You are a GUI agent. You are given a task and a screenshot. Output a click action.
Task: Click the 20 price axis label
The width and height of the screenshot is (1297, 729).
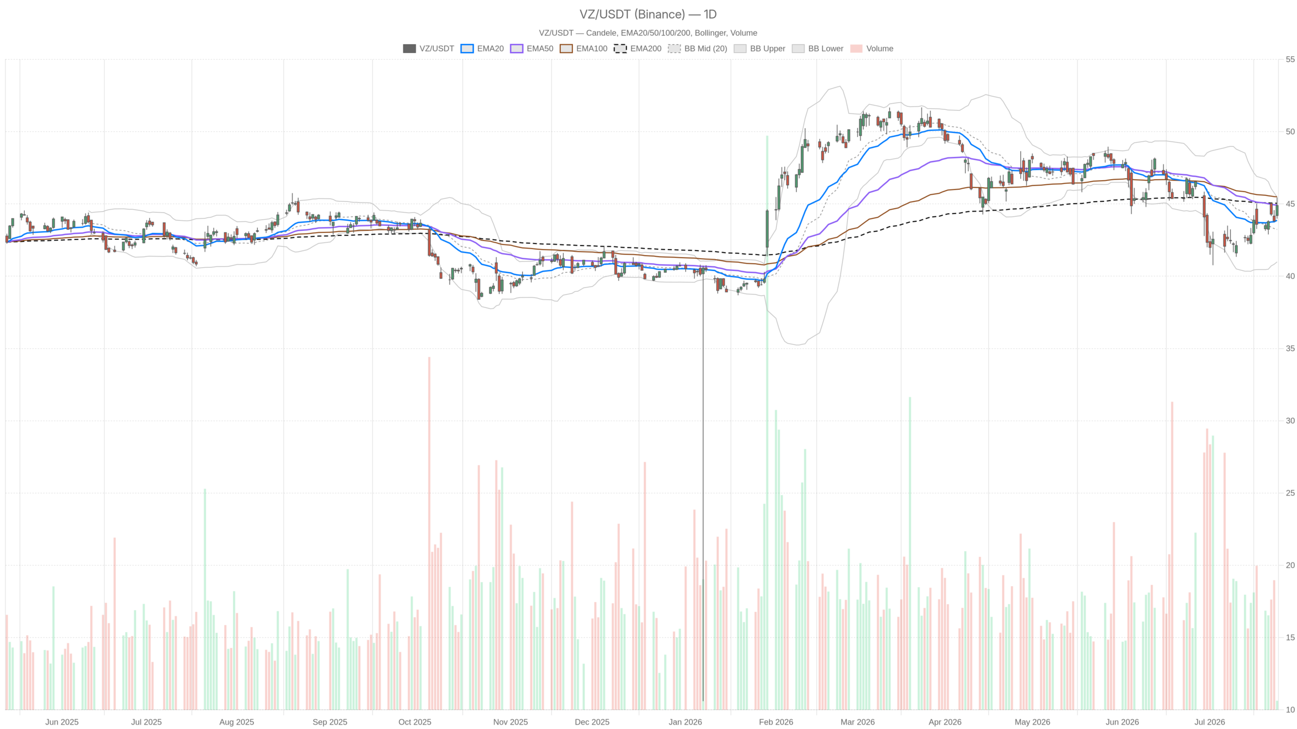click(1290, 565)
